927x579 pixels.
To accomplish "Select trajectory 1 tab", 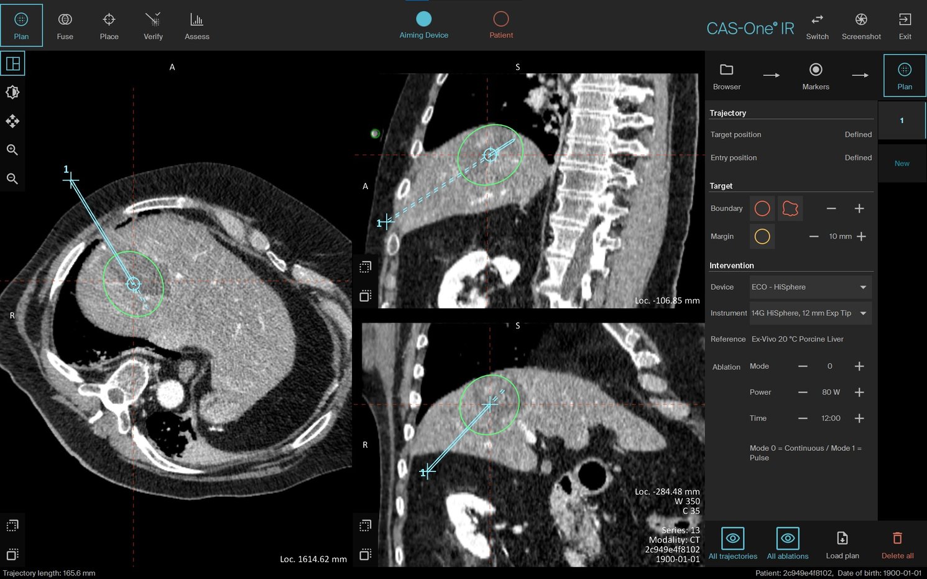I will pos(902,120).
